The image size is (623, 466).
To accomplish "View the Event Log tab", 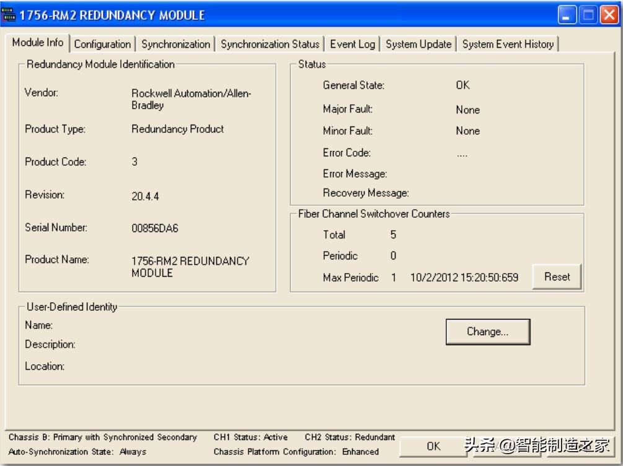I will click(352, 44).
